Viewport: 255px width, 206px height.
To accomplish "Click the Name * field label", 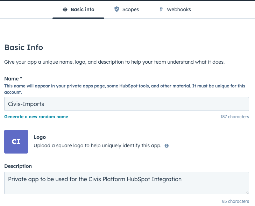I will click(13, 79).
